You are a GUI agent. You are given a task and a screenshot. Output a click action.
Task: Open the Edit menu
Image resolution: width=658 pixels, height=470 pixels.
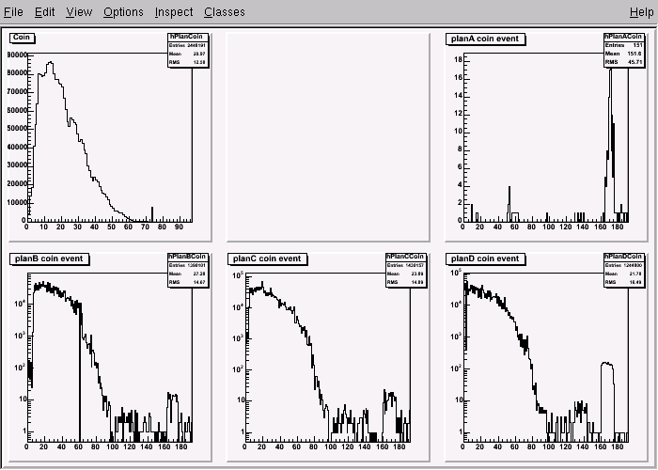coord(44,12)
